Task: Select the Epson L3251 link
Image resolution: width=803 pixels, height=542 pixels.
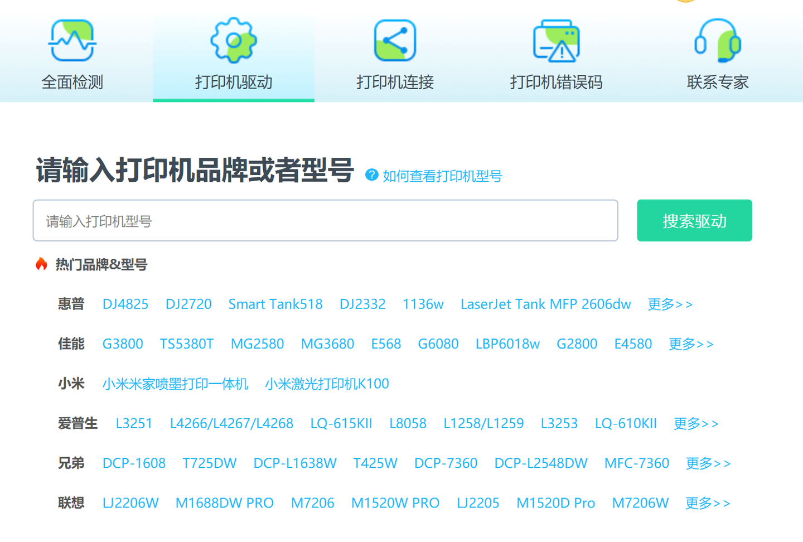Action: point(134,423)
